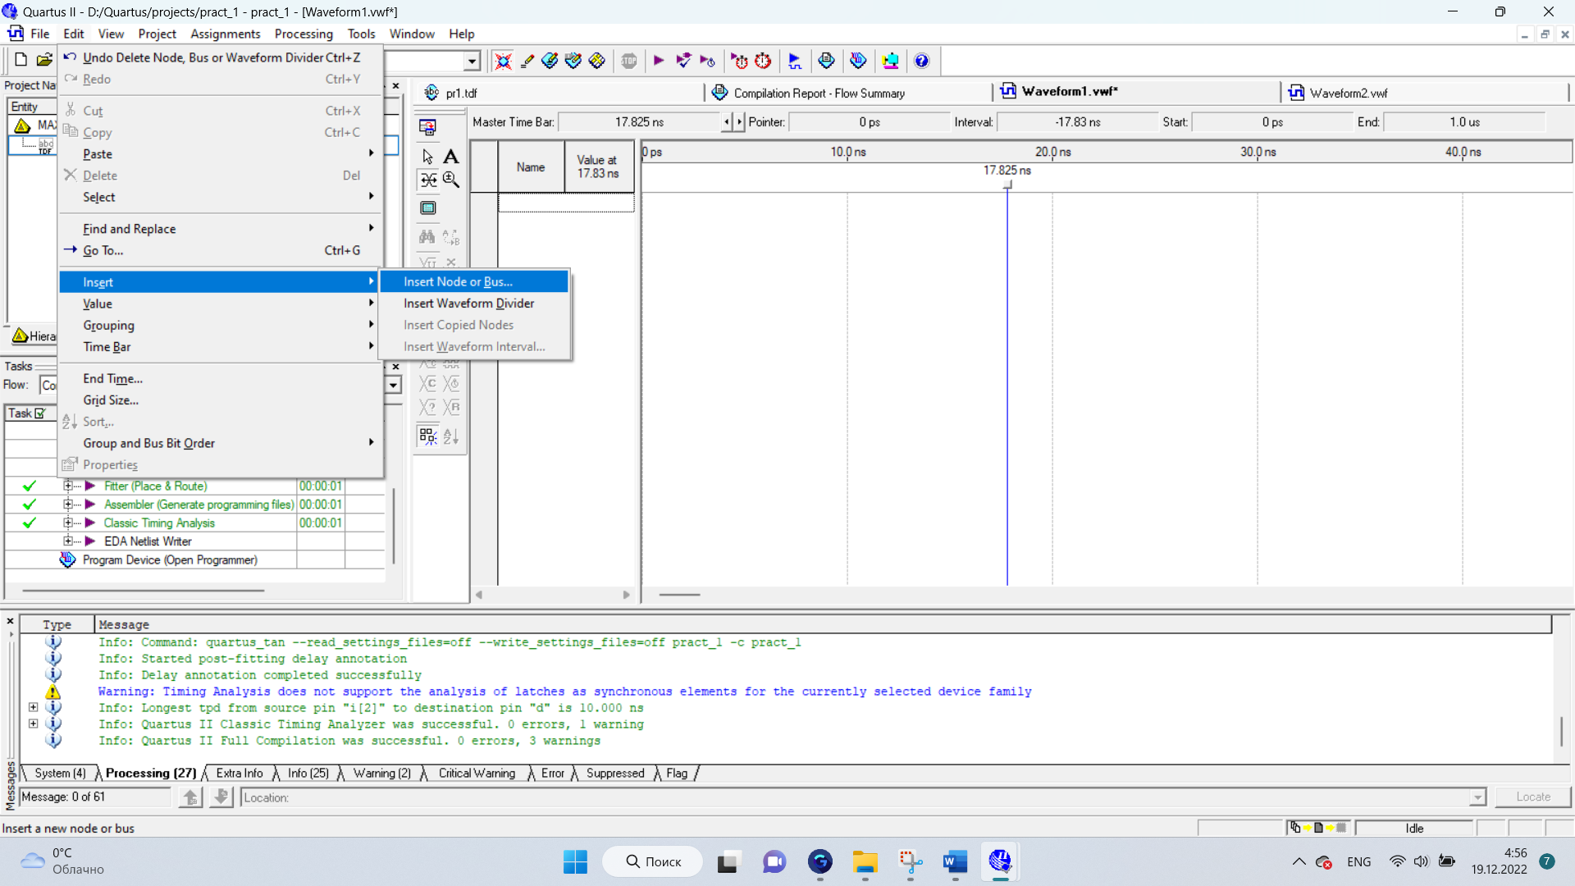Select the waveform Selection arrow tool
Viewport: 1575px width, 886px height.
click(427, 157)
